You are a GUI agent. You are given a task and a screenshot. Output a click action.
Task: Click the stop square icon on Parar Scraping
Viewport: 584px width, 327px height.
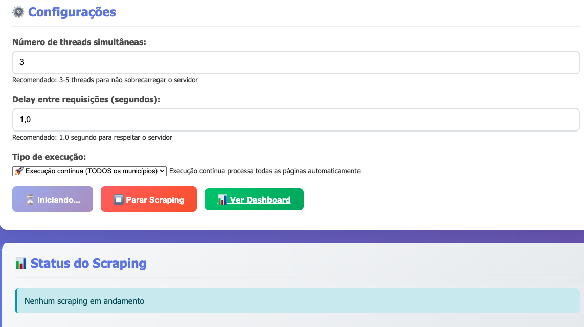click(x=118, y=200)
